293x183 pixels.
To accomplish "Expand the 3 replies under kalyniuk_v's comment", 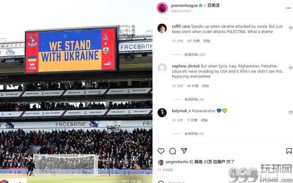I will tap(194, 134).
